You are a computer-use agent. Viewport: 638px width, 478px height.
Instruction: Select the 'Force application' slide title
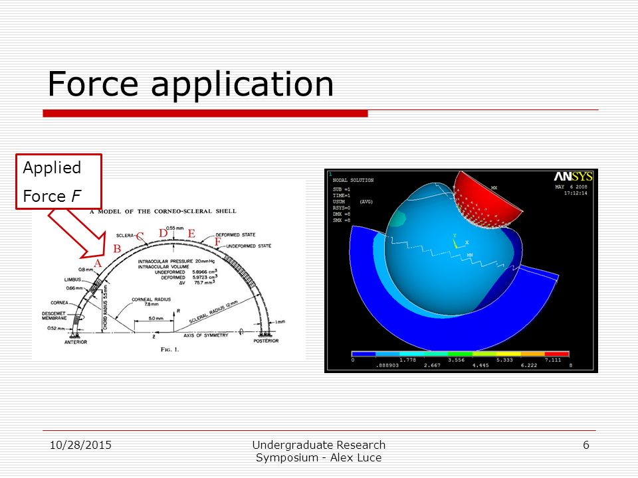tap(191, 84)
